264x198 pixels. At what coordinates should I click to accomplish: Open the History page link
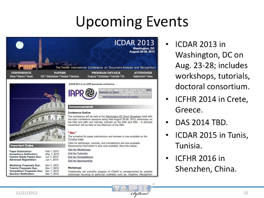pos(21,76)
